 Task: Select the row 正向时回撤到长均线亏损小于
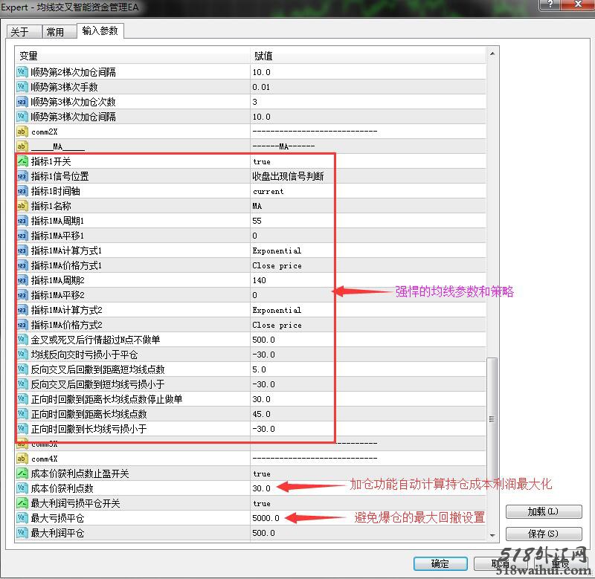[x=251, y=429]
